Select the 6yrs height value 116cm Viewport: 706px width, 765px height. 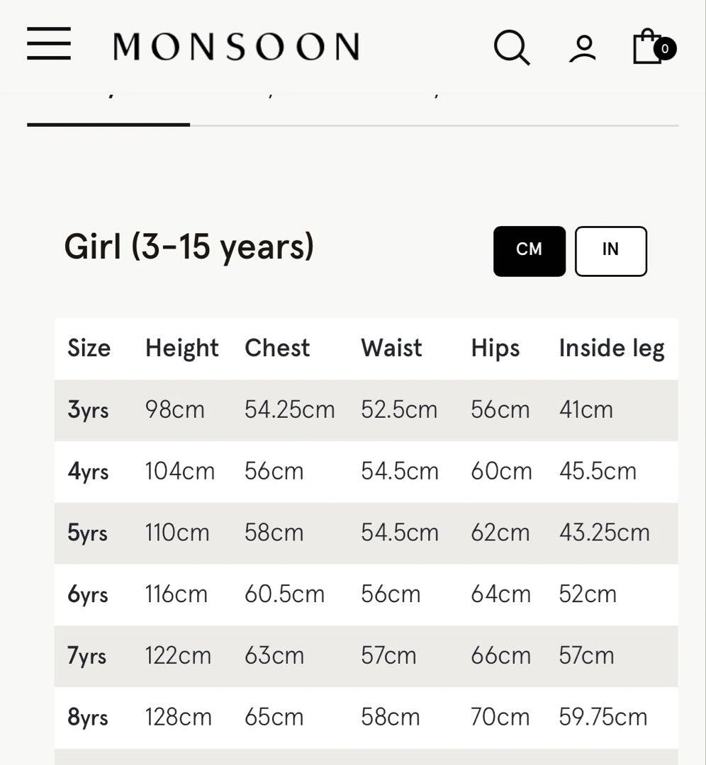176,594
